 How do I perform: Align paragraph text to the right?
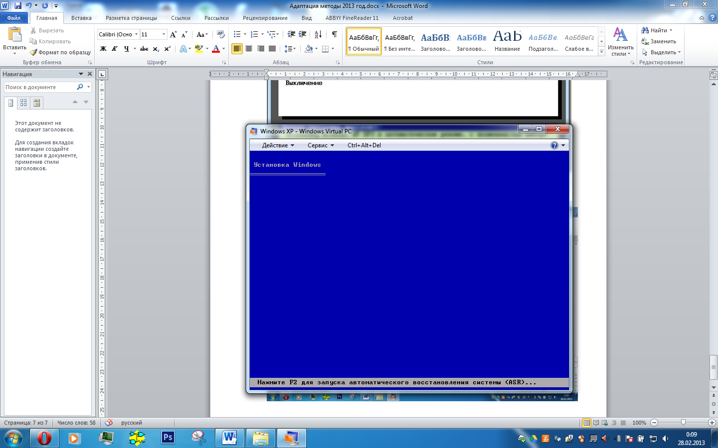(x=260, y=49)
